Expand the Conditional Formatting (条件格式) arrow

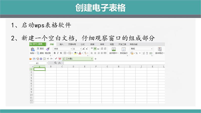pos(164,53)
